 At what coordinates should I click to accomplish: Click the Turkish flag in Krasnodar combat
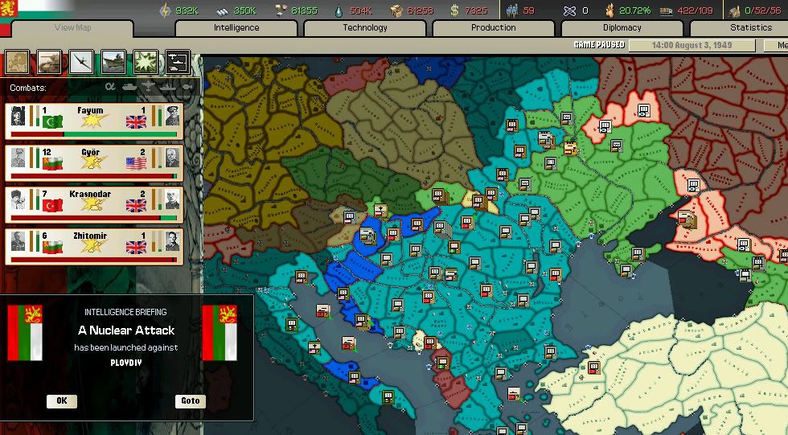(52, 206)
